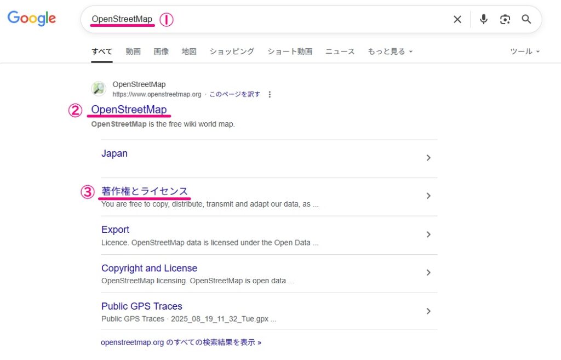The width and height of the screenshot is (561, 360).
Task: Click このページを訳す translate link
Action: point(234,94)
